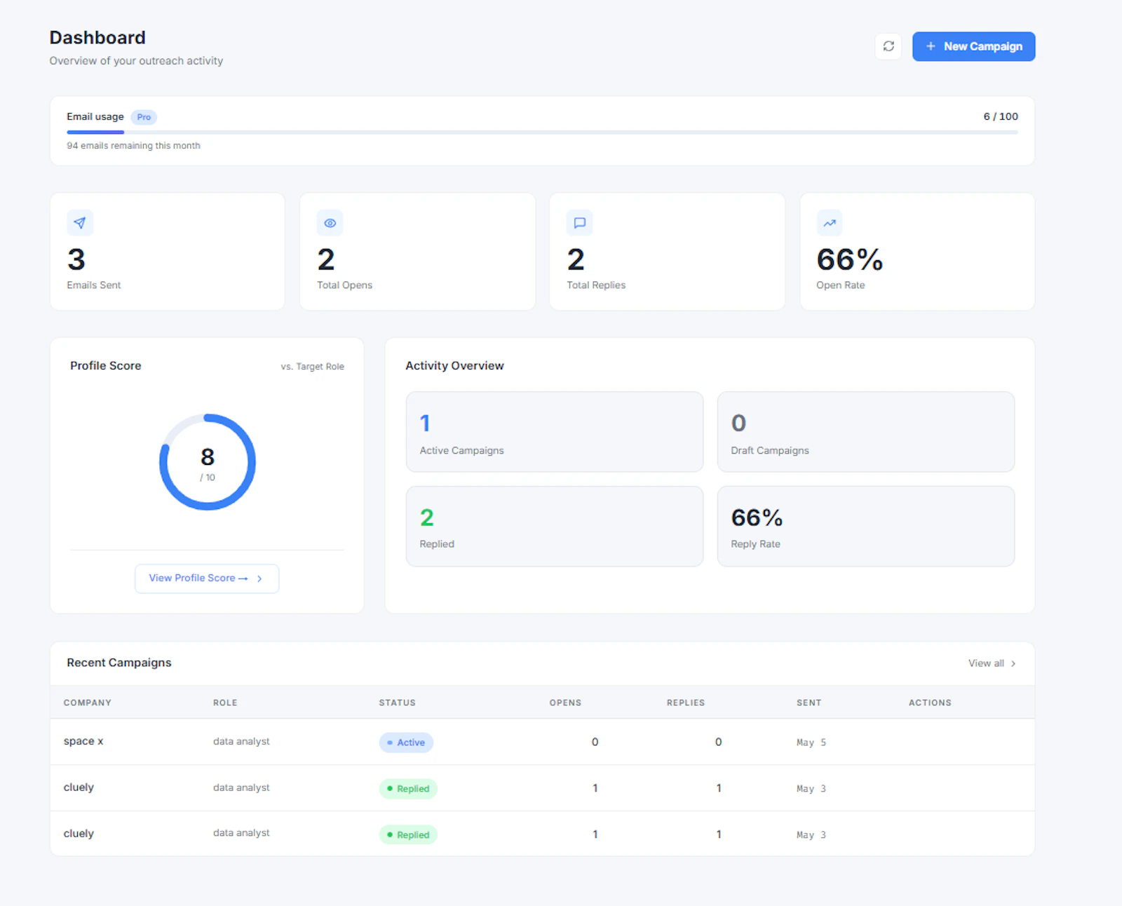This screenshot has height=906, width=1122.
Task: Open View all recent campaigns link
Action: 986,663
